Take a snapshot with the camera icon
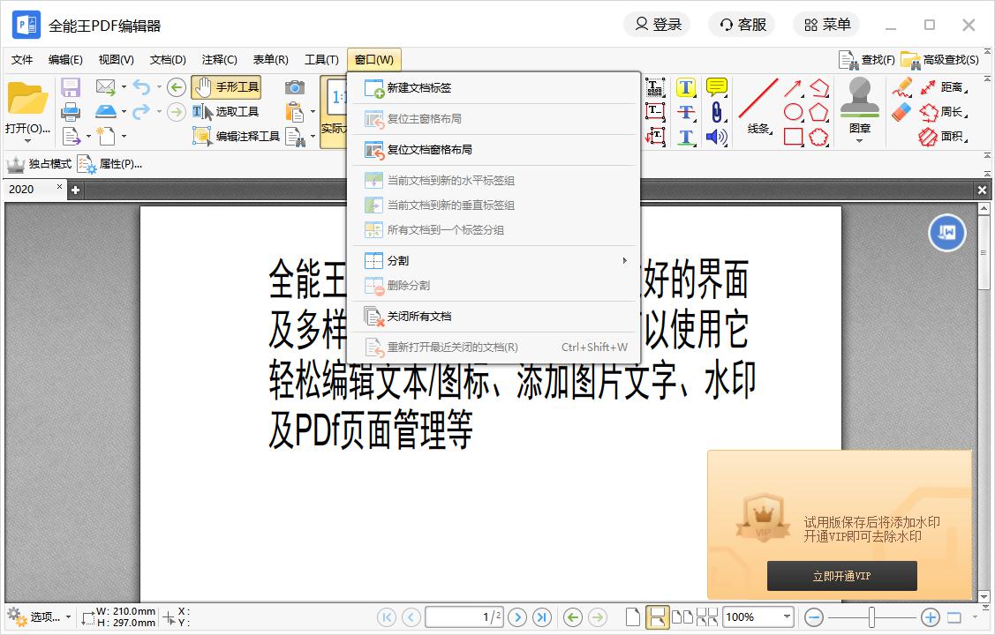This screenshot has height=635, width=995. pos(295,87)
